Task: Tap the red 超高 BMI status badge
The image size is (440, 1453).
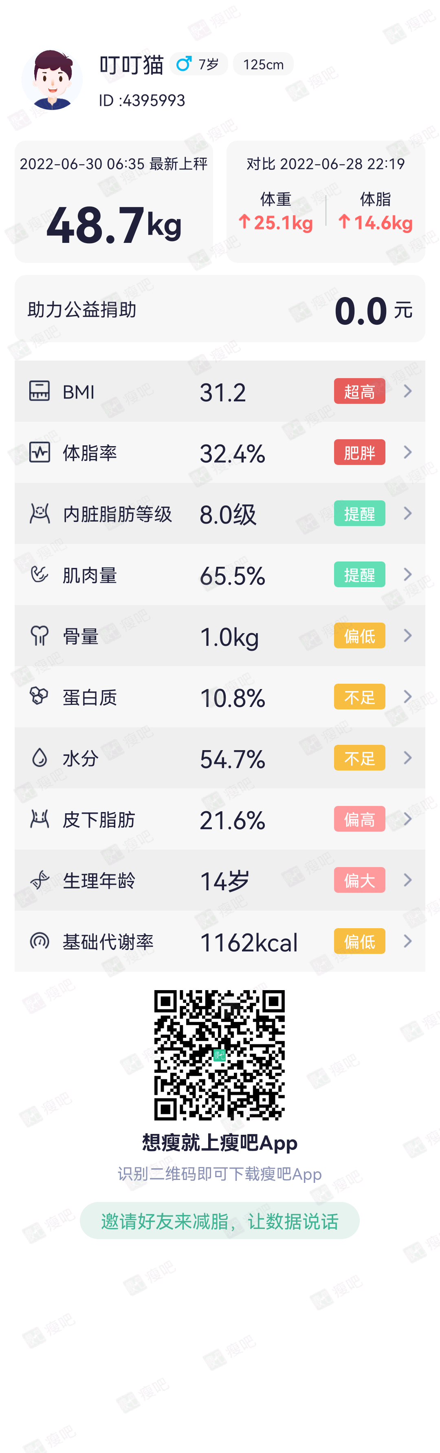Action: [359, 391]
